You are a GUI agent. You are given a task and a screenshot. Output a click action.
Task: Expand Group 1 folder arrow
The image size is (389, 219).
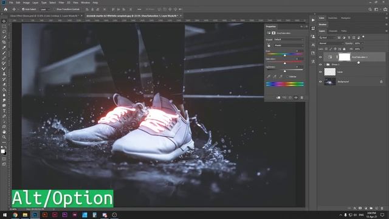325,64
